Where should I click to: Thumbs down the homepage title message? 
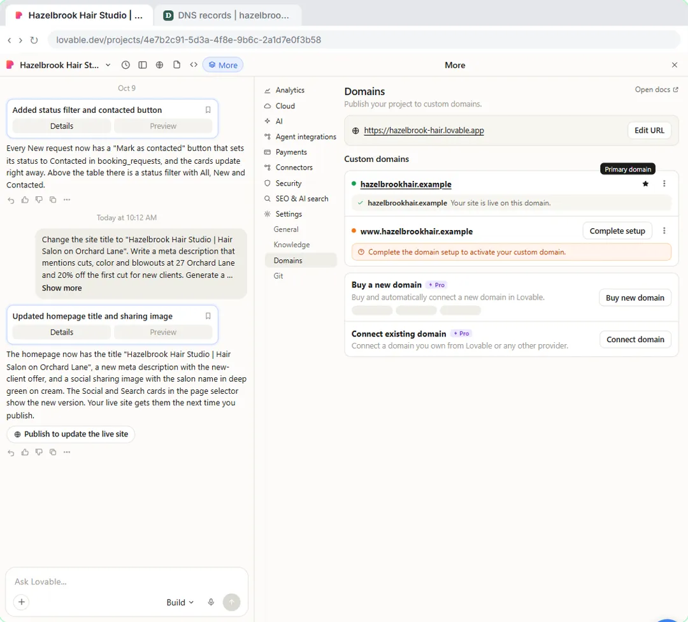(39, 452)
